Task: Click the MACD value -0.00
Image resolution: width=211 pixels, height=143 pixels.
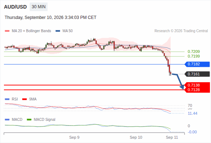Action: click(192, 132)
